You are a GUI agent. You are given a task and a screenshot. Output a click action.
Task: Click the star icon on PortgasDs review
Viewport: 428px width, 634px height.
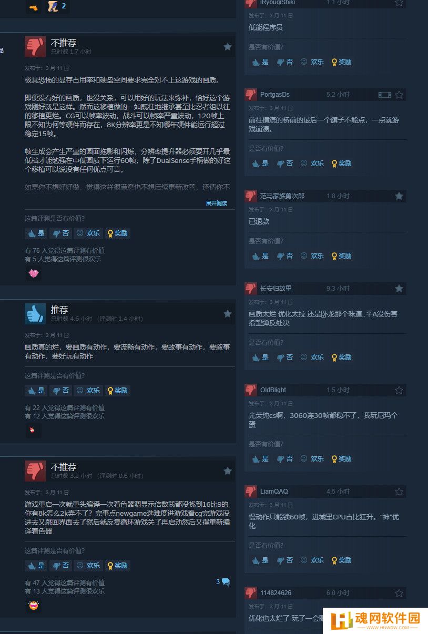[399, 95]
